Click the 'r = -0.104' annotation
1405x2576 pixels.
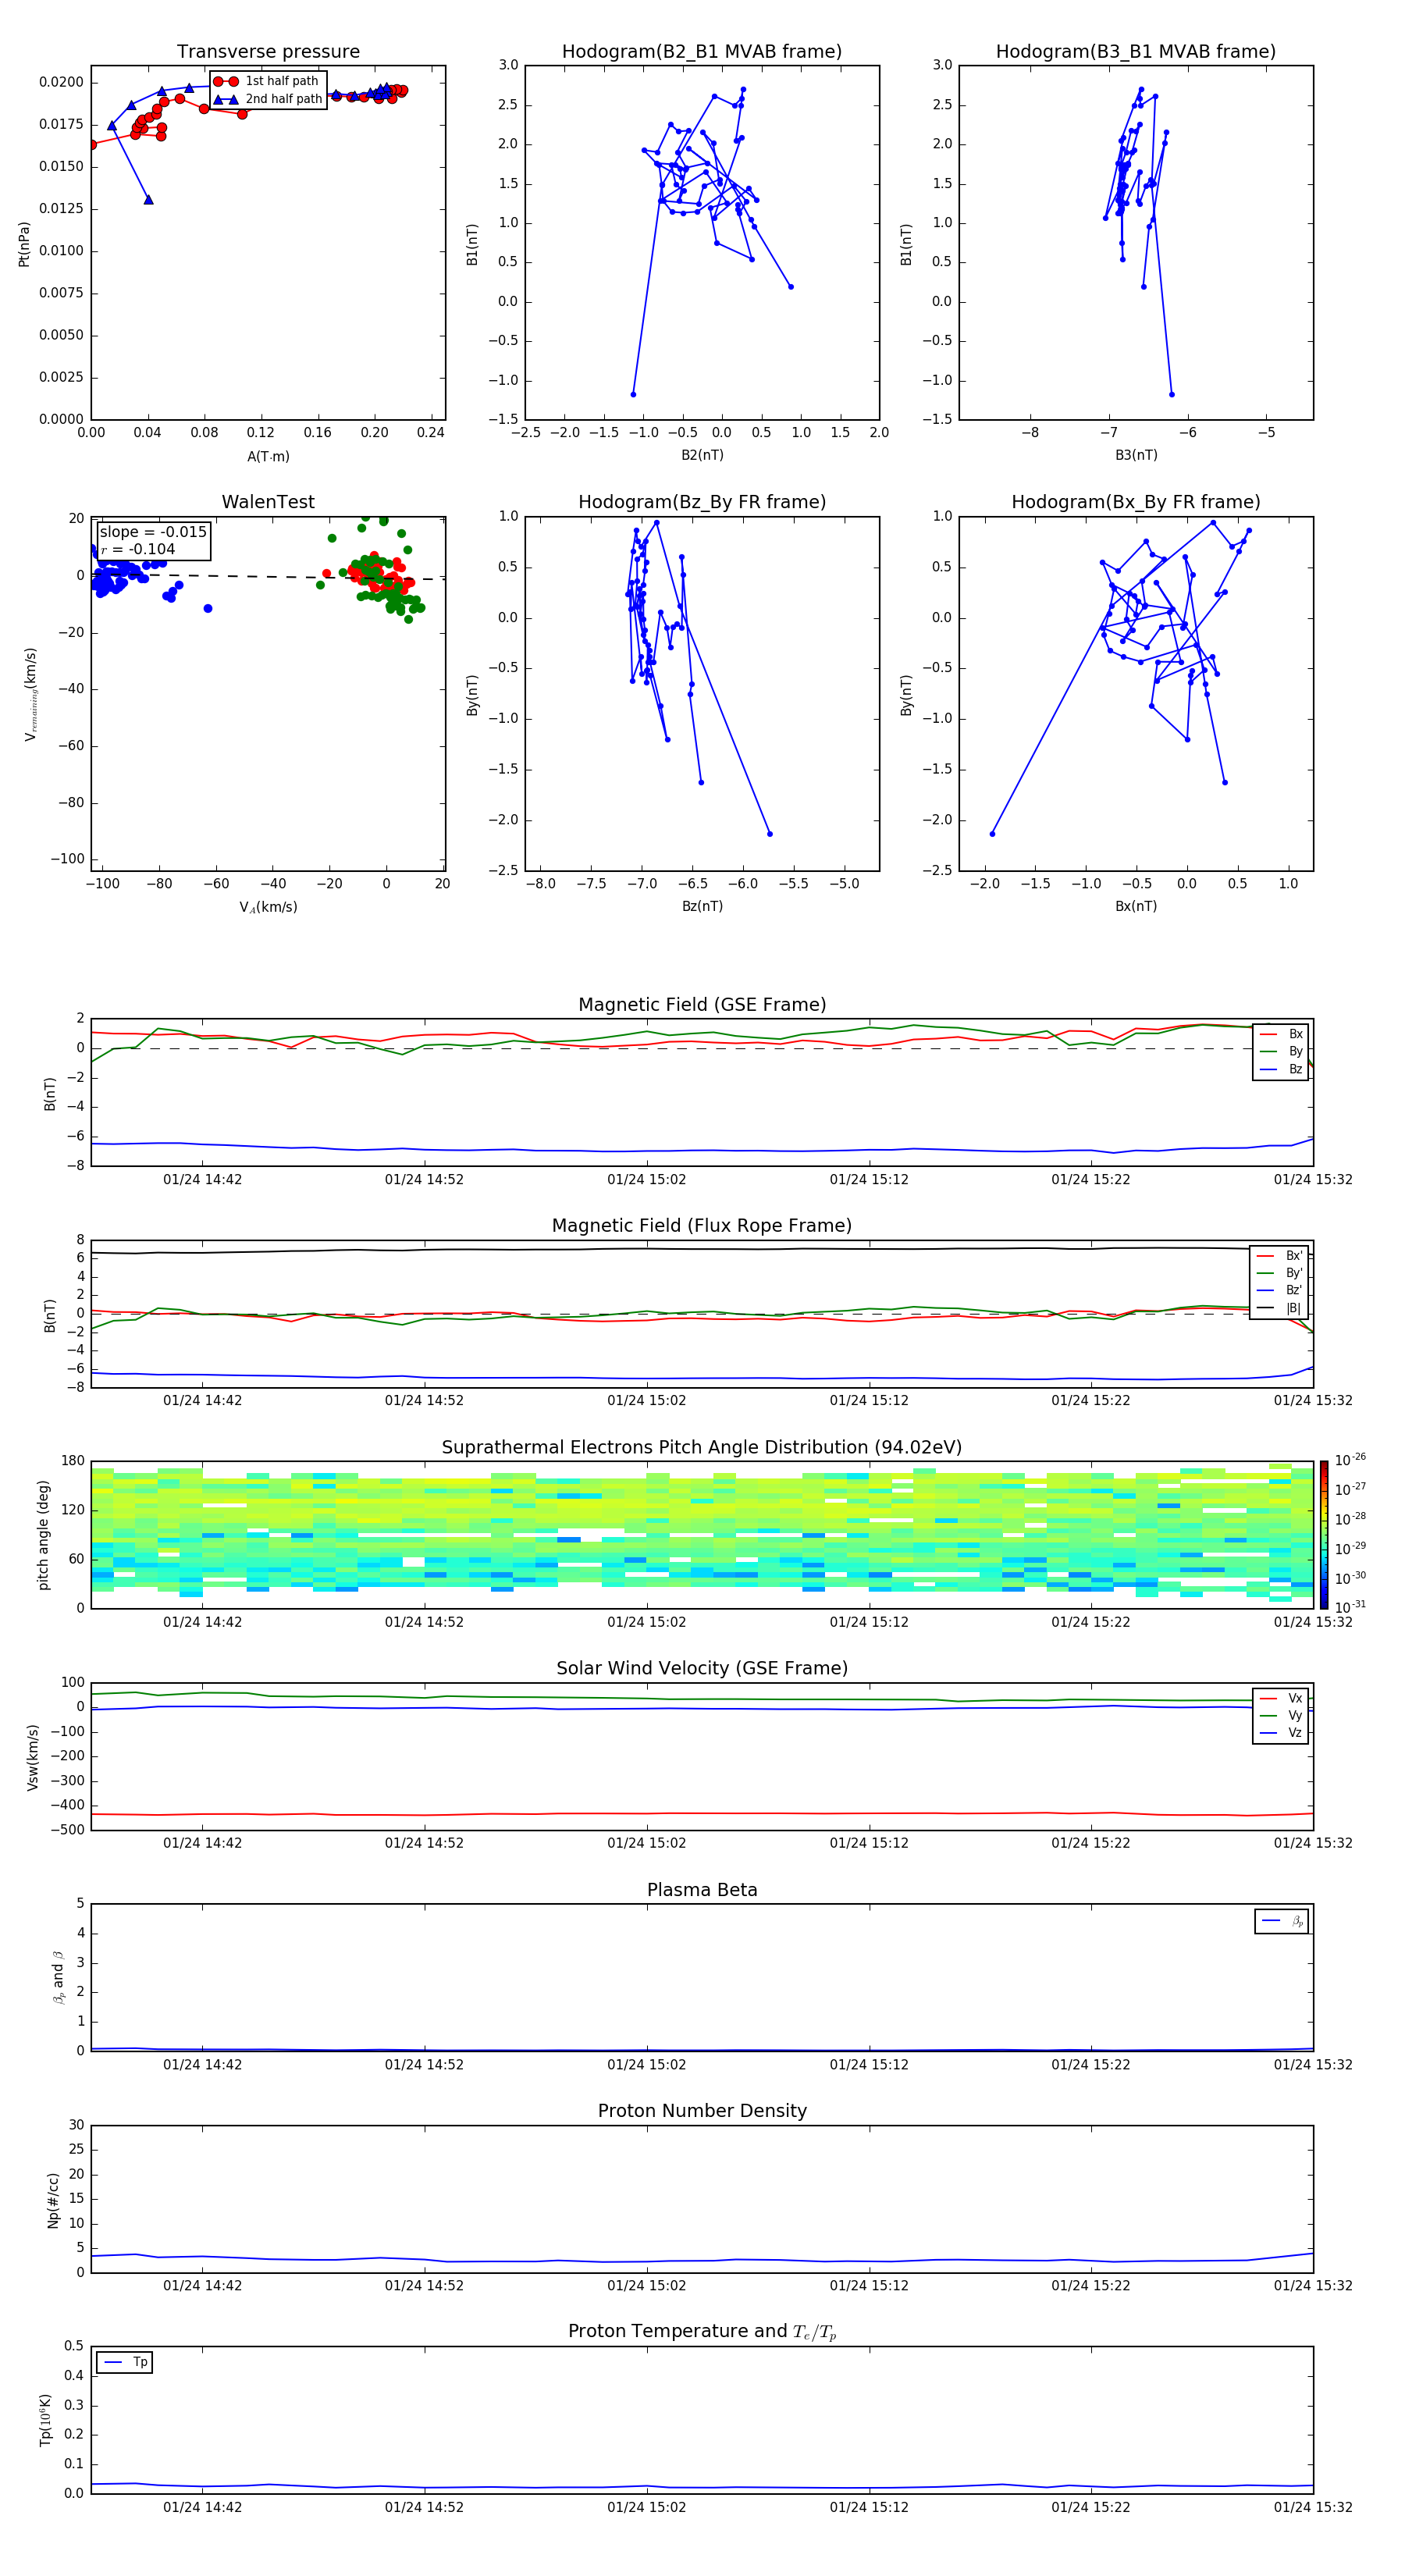point(138,549)
